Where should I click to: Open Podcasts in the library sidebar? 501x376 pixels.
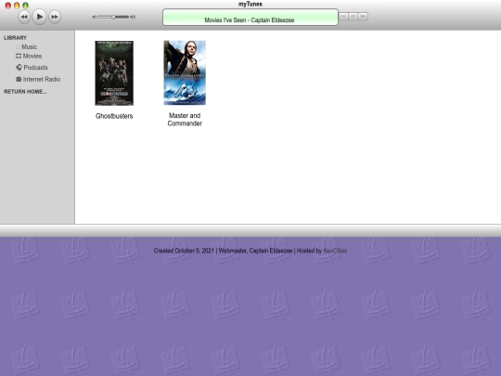[x=35, y=68]
